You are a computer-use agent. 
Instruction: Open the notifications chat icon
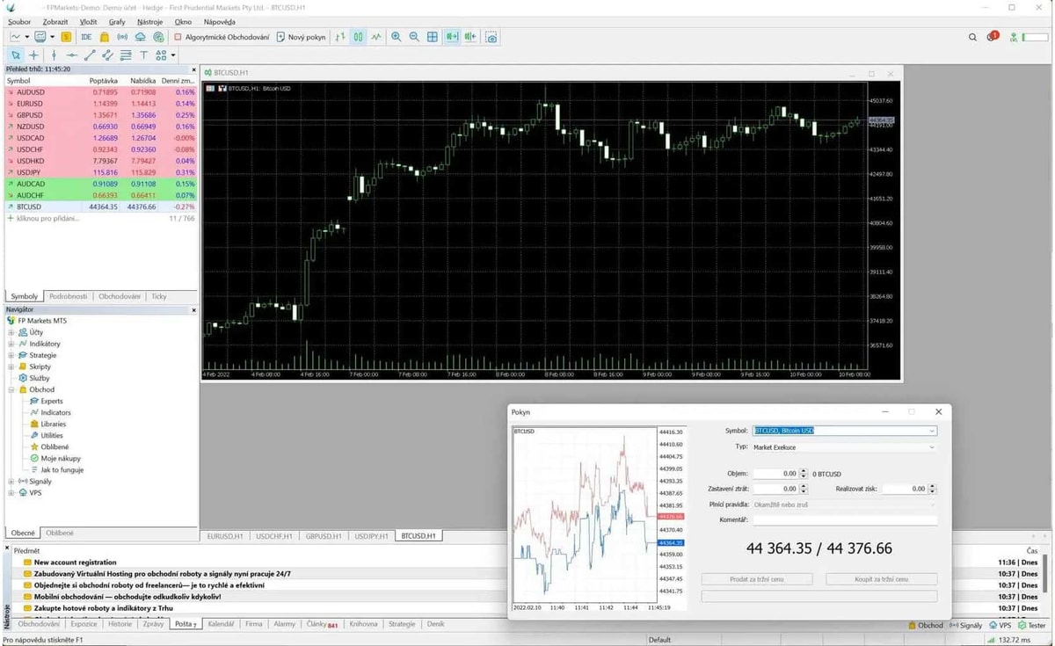(993, 37)
